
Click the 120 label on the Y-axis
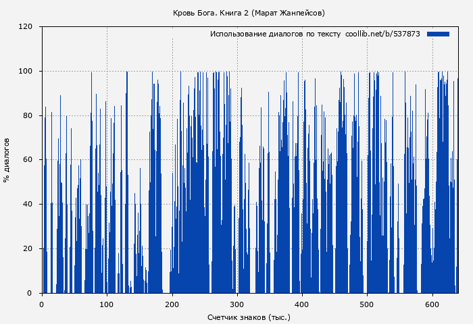click(26, 27)
